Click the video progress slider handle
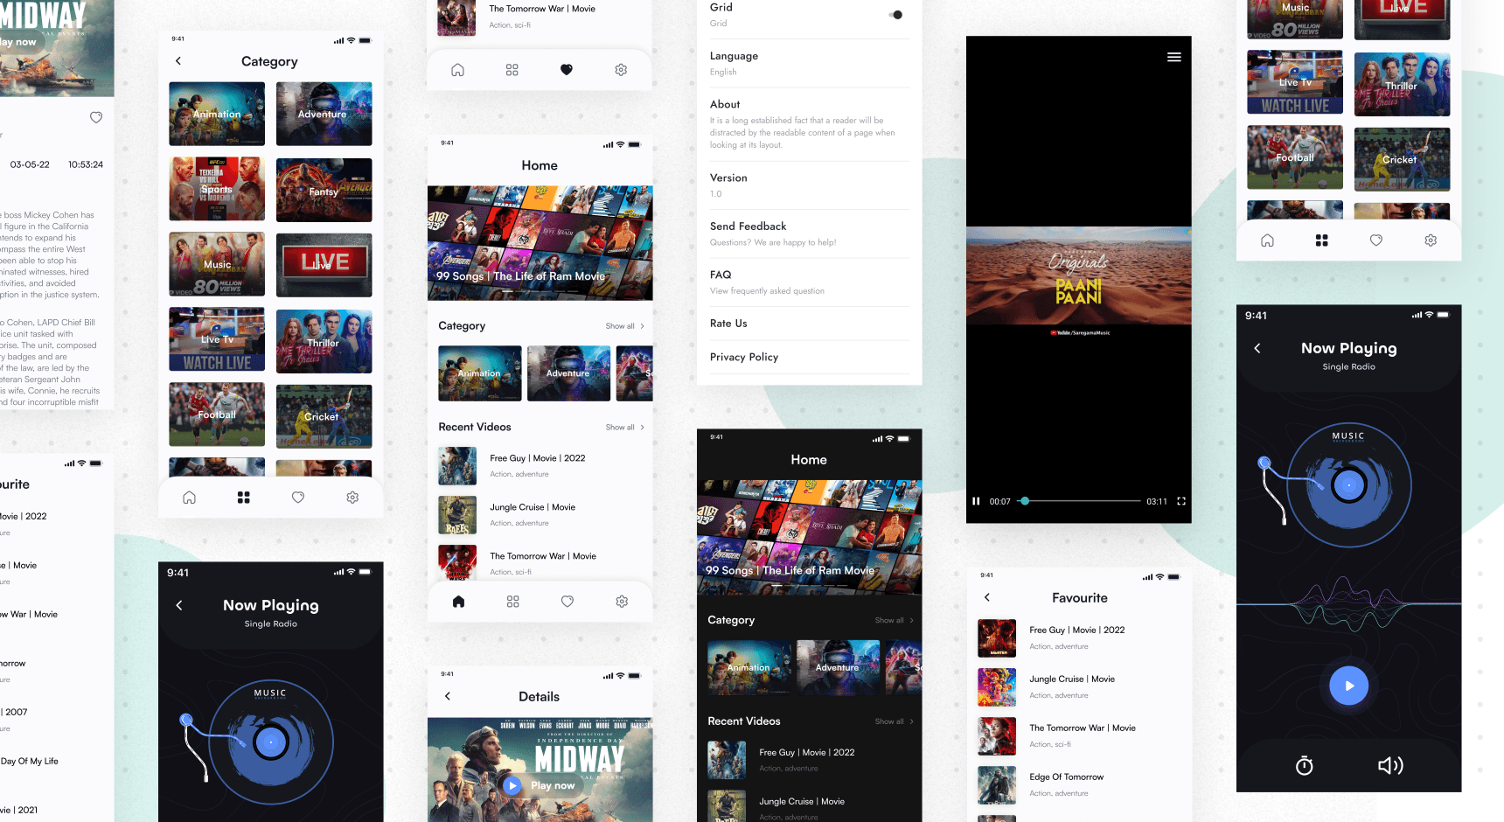Image resolution: width=1504 pixels, height=822 pixels. pyautogui.click(x=1025, y=501)
